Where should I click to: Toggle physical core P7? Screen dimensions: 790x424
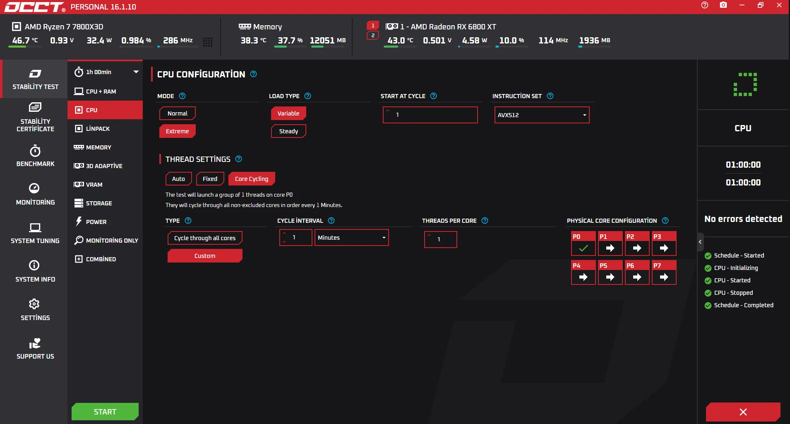pyautogui.click(x=664, y=272)
